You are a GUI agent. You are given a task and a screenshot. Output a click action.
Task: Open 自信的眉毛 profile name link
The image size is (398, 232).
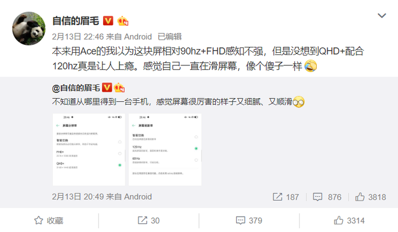(76, 21)
